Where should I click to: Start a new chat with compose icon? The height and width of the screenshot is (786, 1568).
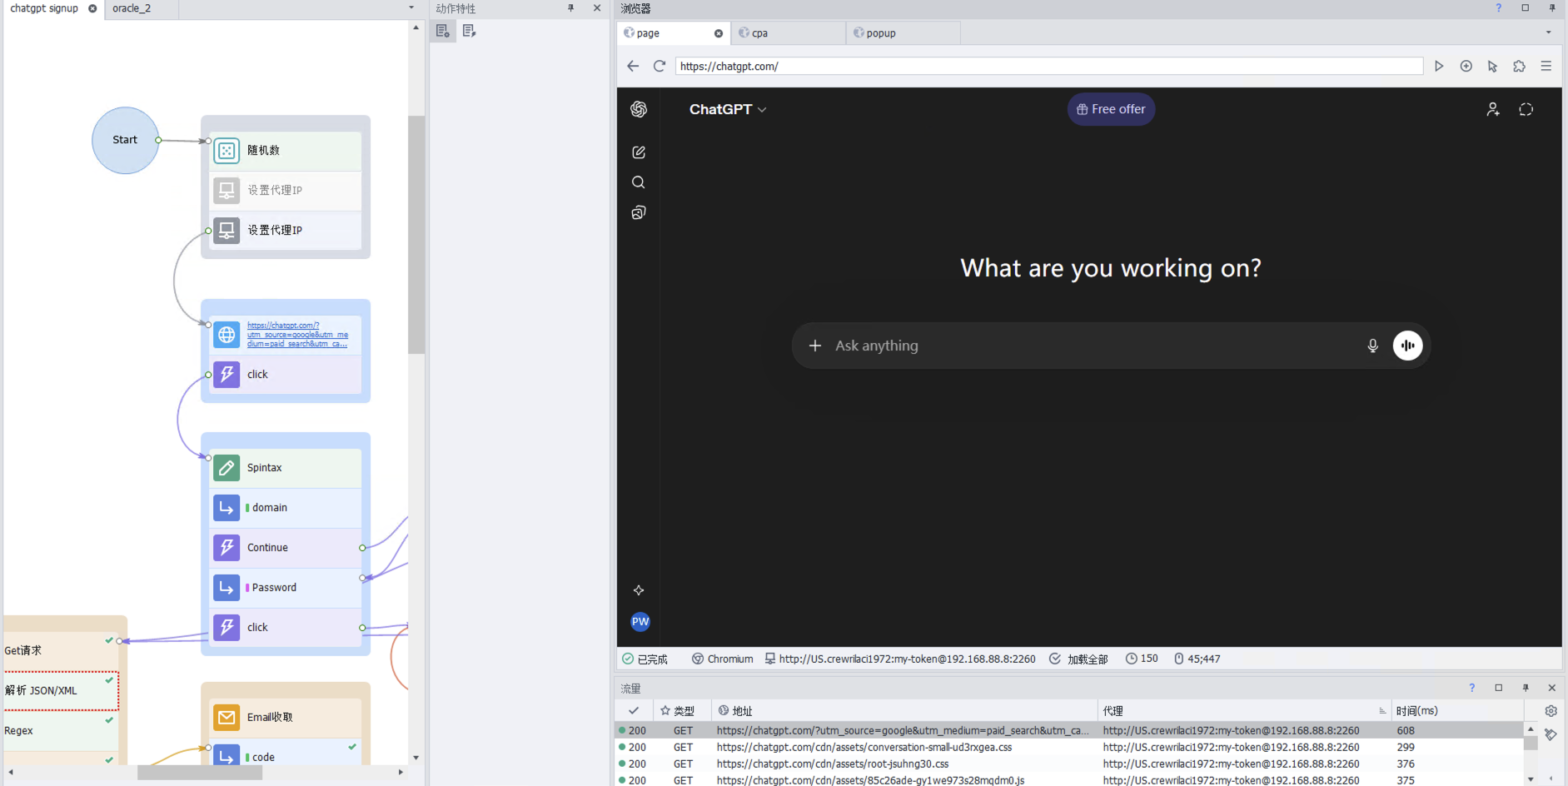click(x=639, y=152)
